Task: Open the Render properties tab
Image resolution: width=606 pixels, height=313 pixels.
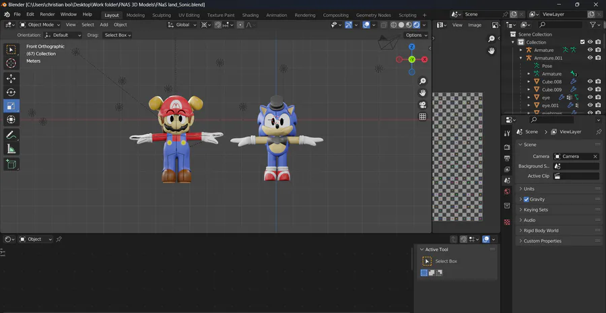Action: [x=507, y=147]
